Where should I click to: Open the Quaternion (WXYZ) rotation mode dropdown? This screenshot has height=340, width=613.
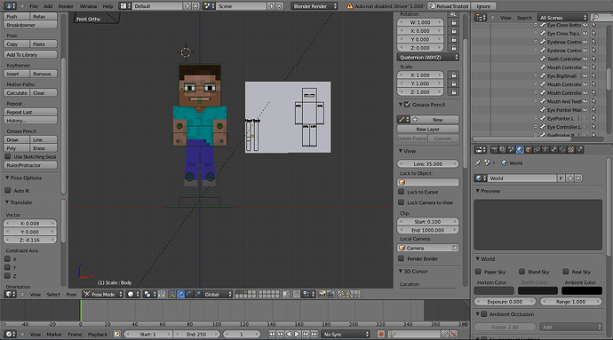428,57
